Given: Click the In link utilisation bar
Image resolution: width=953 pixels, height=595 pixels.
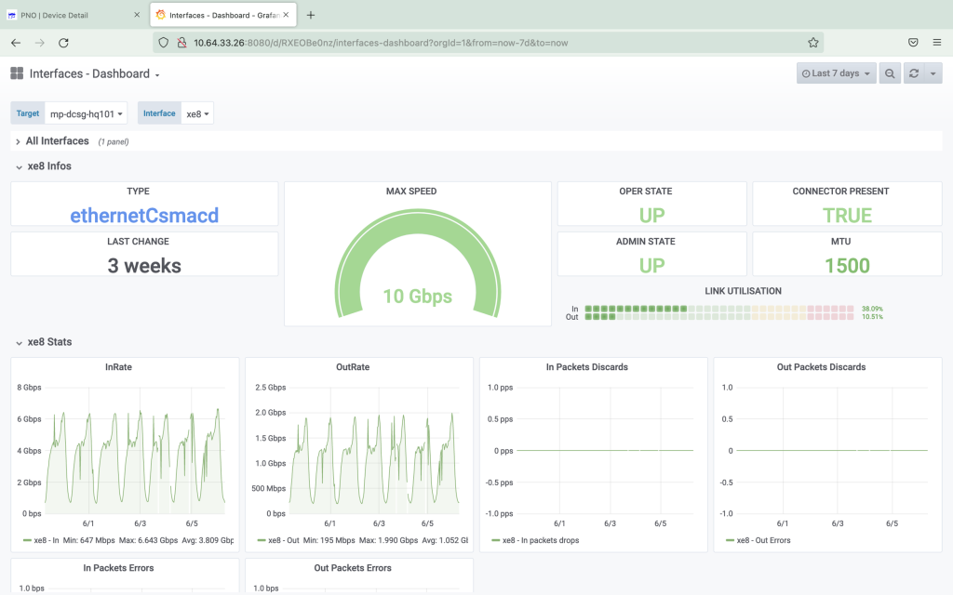Looking at the screenshot, I should point(719,309).
